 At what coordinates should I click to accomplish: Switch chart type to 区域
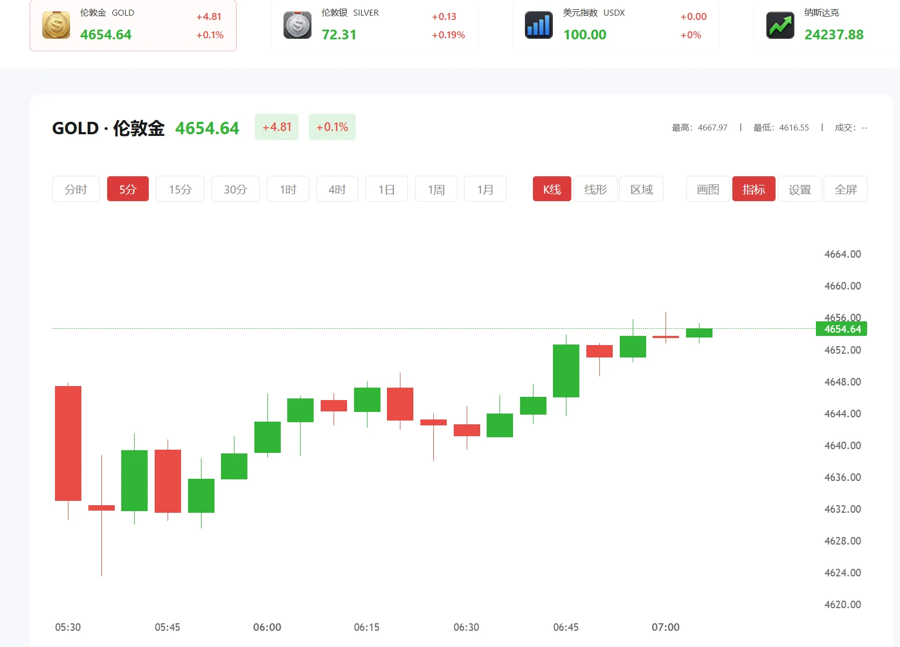[x=641, y=189]
